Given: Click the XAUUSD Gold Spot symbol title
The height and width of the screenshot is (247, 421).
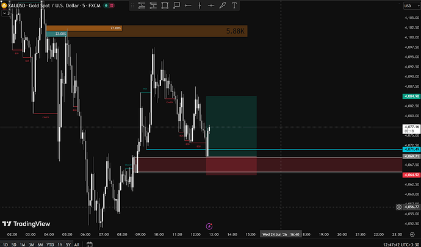Looking at the screenshot, I should point(54,5).
